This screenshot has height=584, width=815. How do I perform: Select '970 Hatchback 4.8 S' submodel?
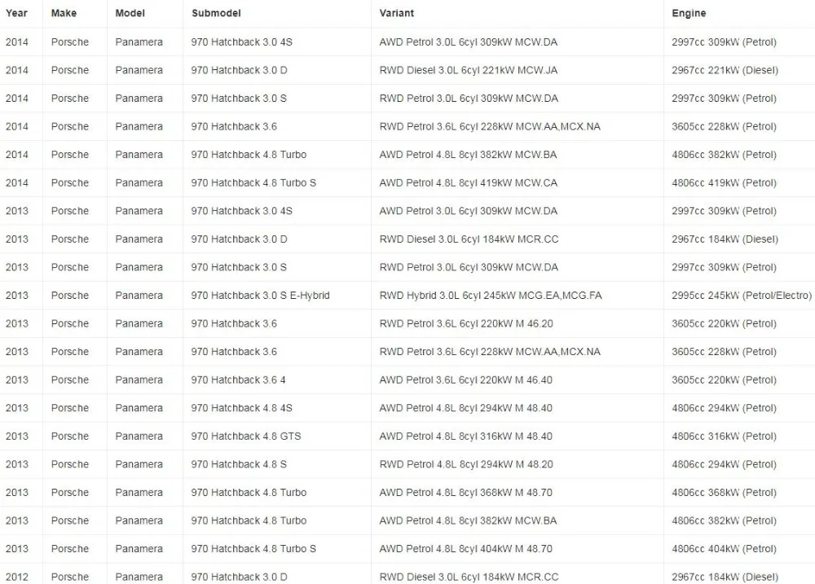pyautogui.click(x=239, y=464)
